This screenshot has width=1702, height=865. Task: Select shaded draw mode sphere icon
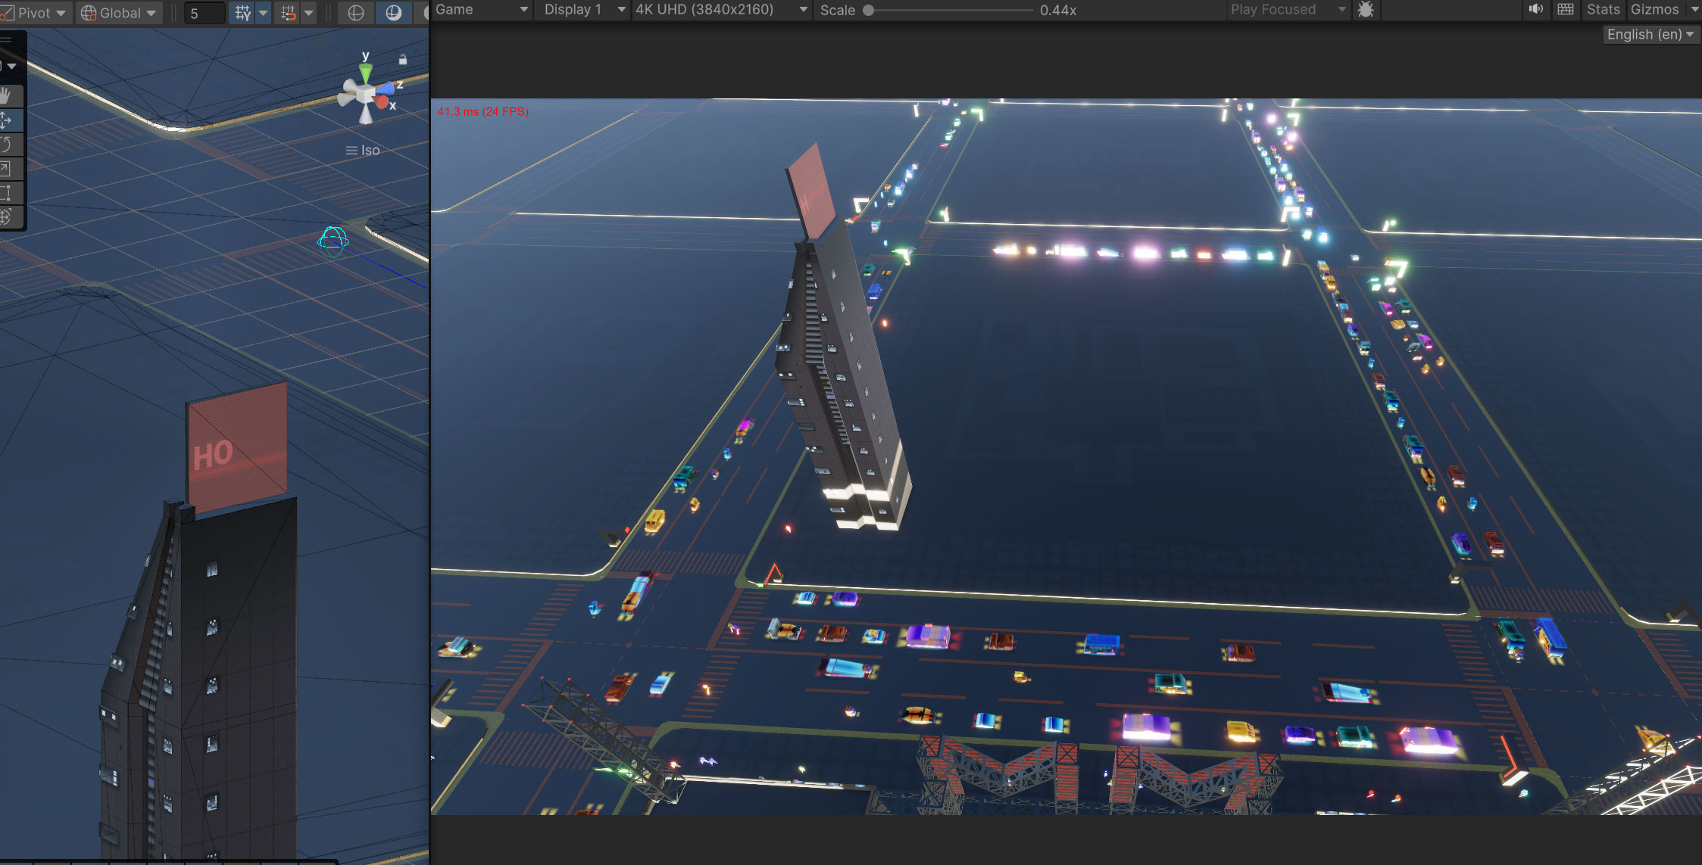[393, 13]
